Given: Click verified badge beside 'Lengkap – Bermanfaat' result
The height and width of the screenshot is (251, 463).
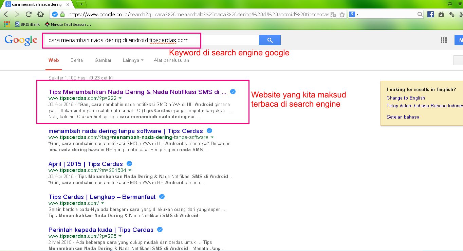Looking at the screenshot, I should [162, 197].
